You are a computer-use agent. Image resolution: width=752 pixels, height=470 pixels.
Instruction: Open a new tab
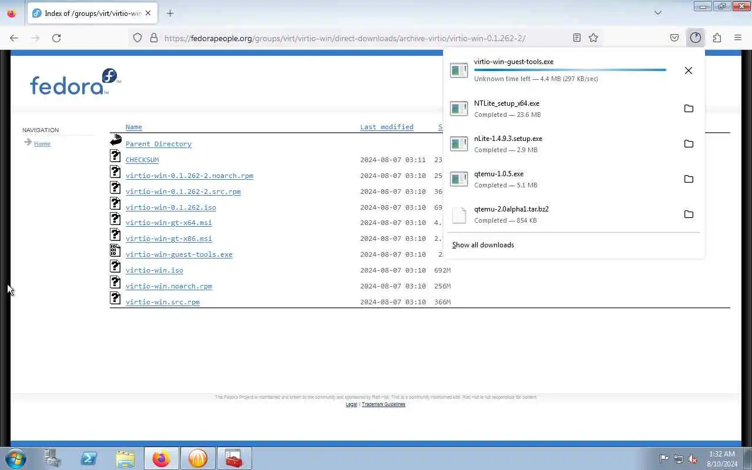pos(170,13)
